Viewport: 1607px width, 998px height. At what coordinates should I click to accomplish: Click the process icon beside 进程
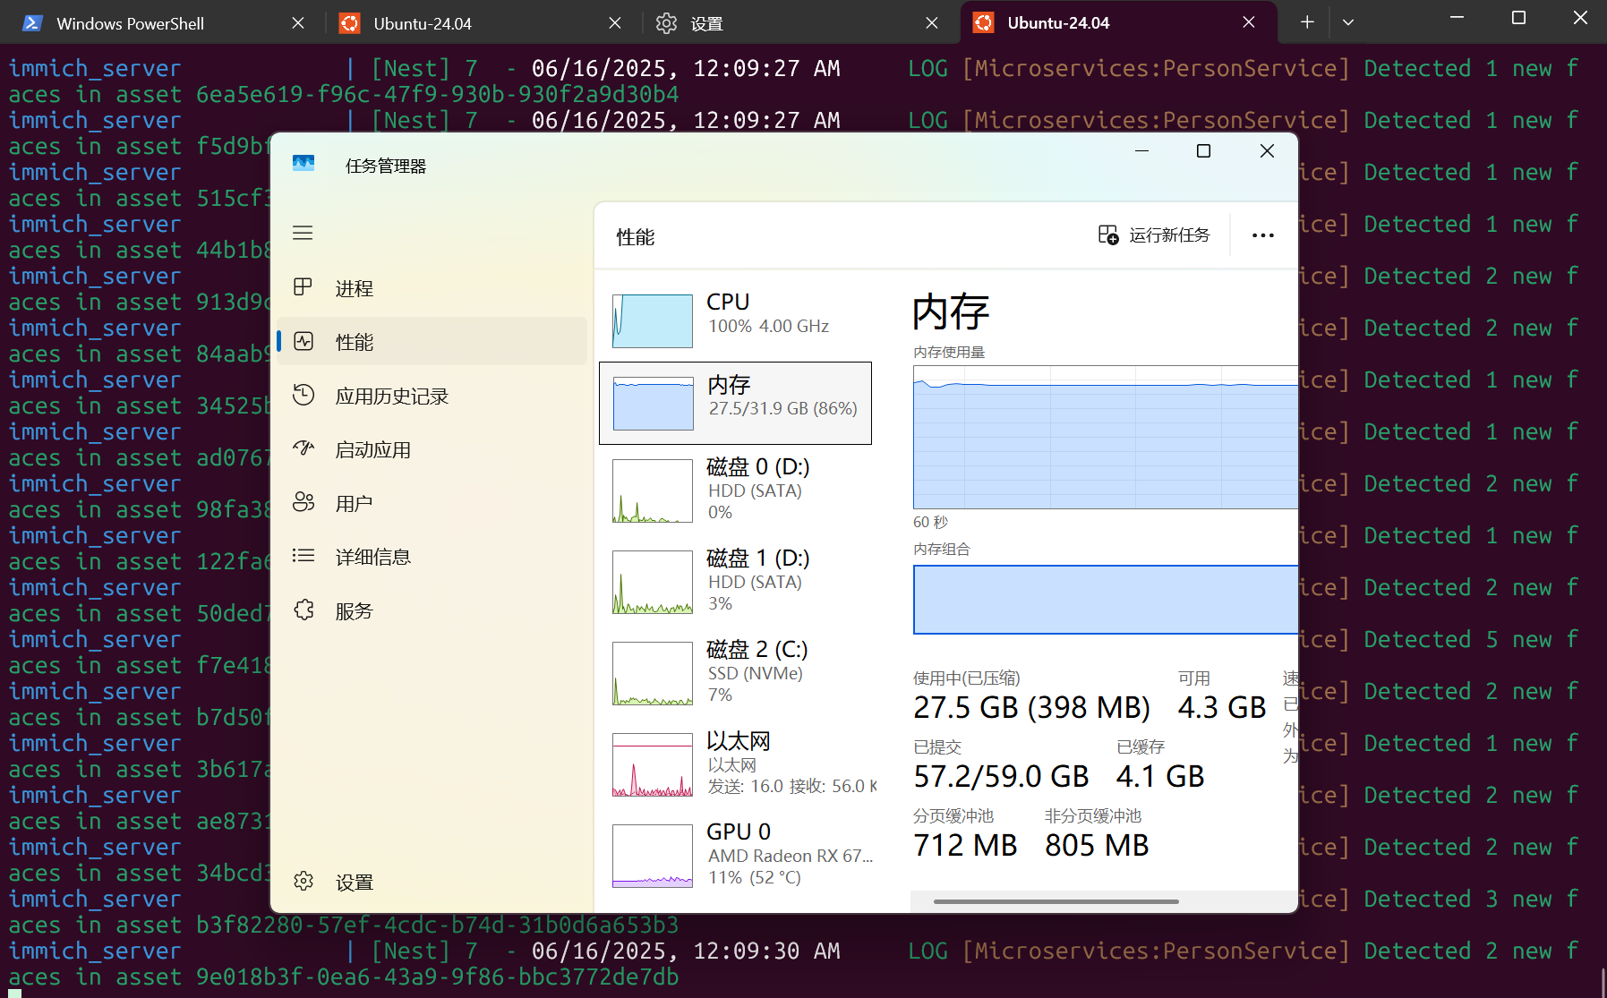(x=303, y=286)
